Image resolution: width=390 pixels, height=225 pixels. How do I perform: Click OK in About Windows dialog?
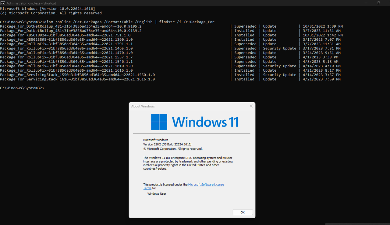(243, 212)
